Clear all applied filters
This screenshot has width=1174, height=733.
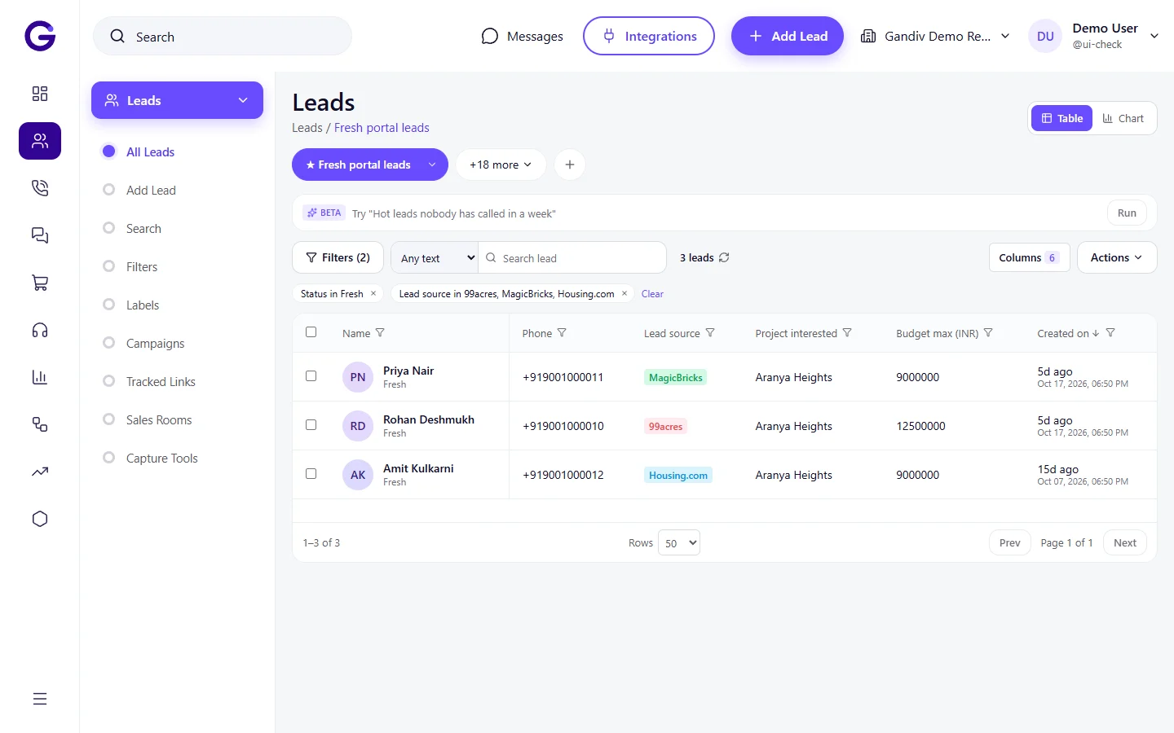click(652, 294)
